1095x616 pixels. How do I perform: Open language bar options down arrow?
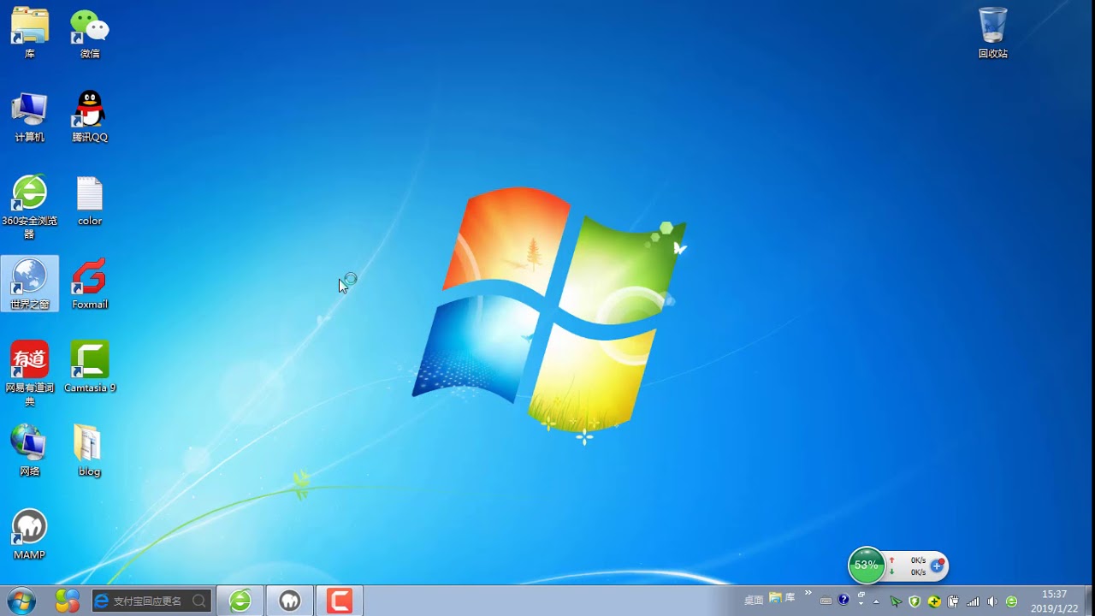click(x=861, y=605)
